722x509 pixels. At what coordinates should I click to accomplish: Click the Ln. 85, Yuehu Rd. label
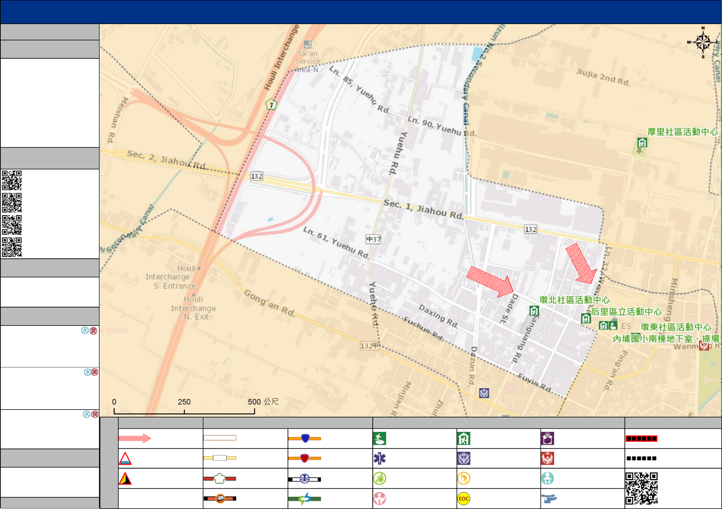coord(359,89)
